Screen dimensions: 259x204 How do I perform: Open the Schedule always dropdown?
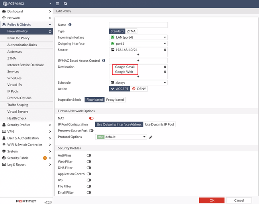[138, 82]
